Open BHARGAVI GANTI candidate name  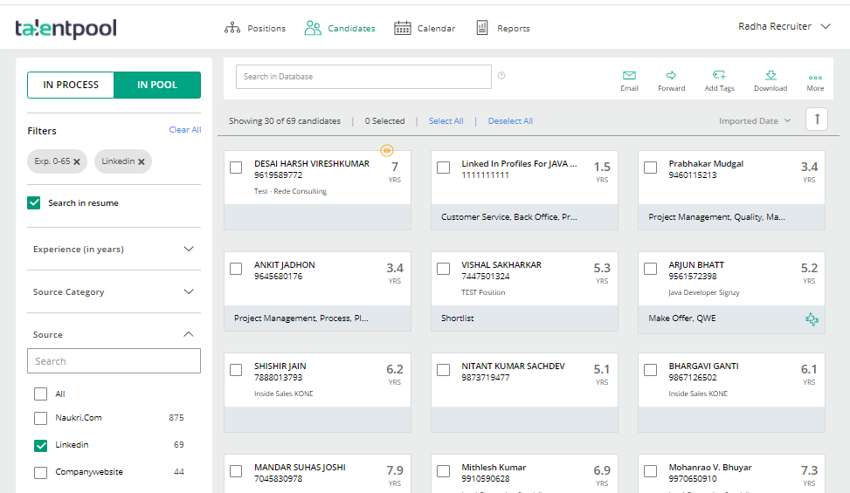pos(703,366)
